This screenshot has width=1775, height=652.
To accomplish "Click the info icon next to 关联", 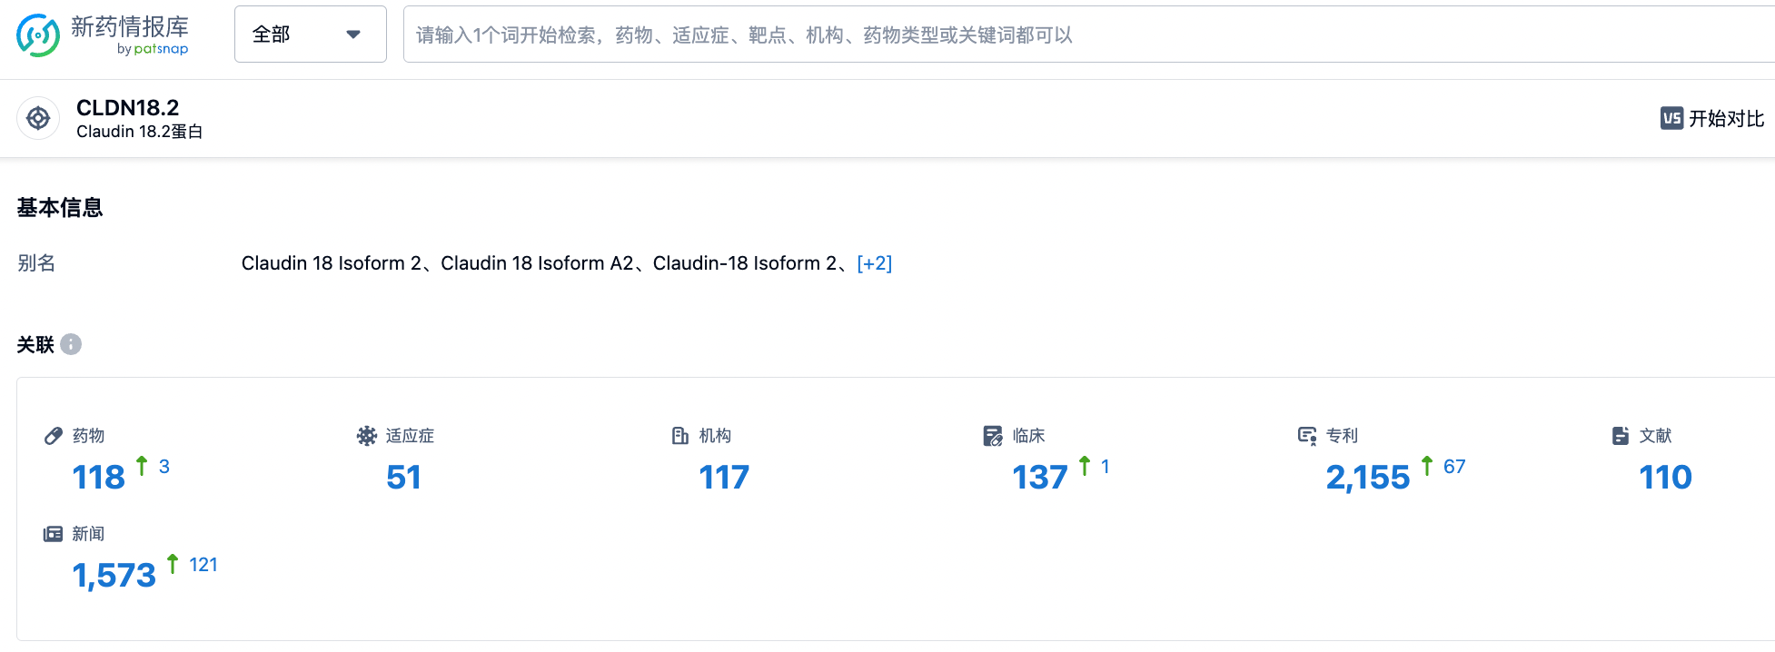I will pyautogui.click(x=71, y=344).
